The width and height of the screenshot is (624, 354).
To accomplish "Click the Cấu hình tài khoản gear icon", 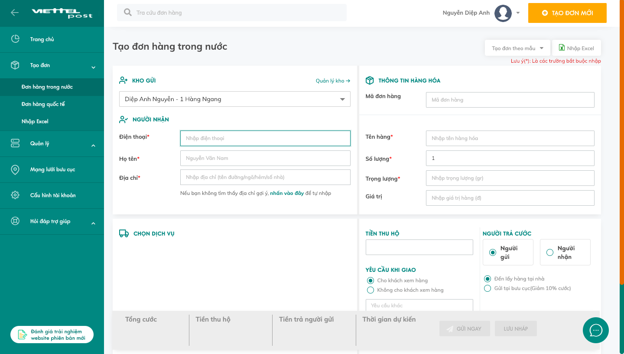I will pyautogui.click(x=15, y=195).
